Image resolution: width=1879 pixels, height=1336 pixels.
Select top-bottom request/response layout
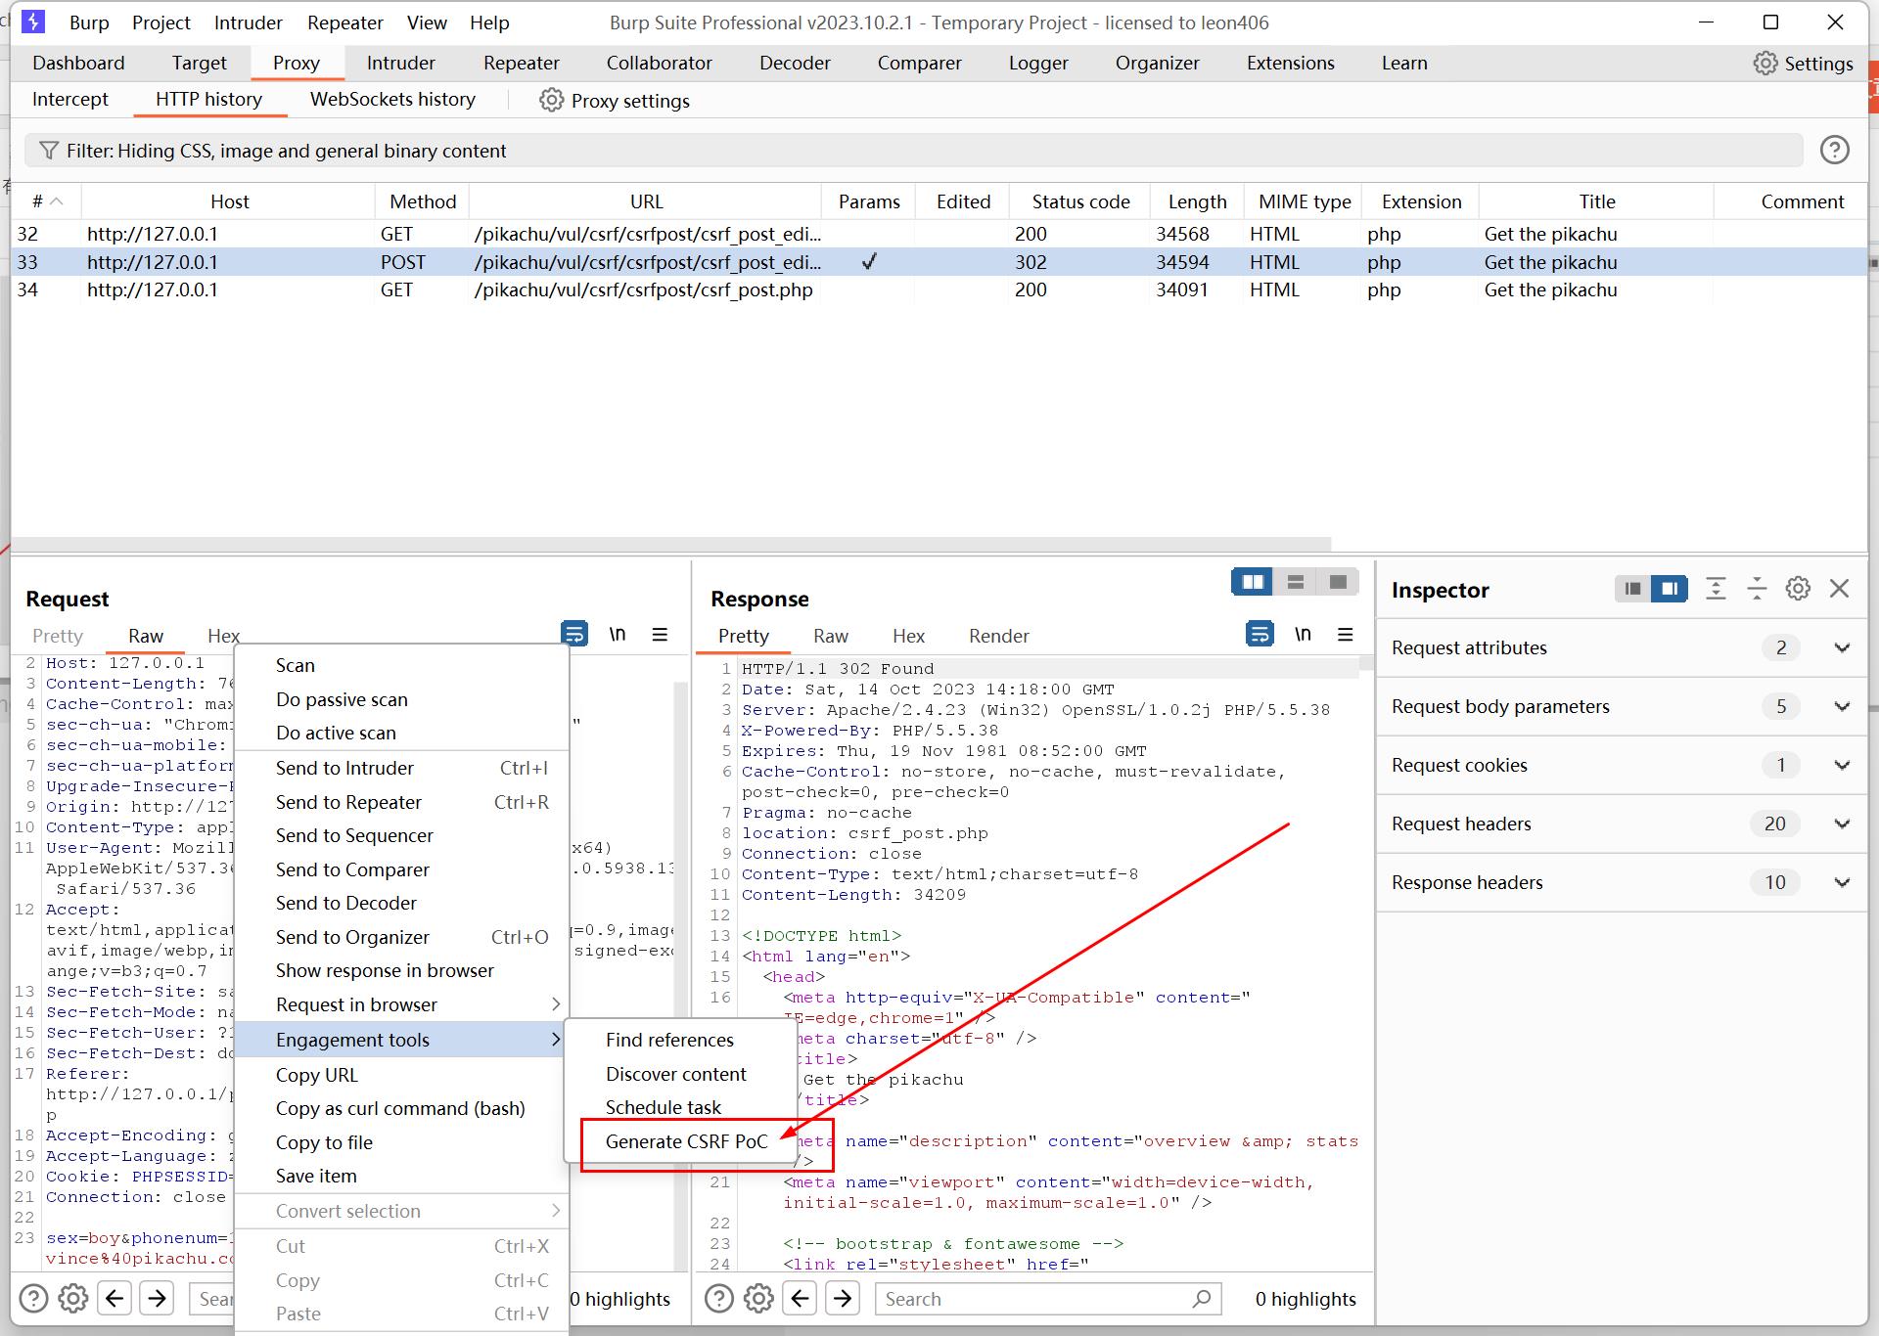click(x=1296, y=582)
